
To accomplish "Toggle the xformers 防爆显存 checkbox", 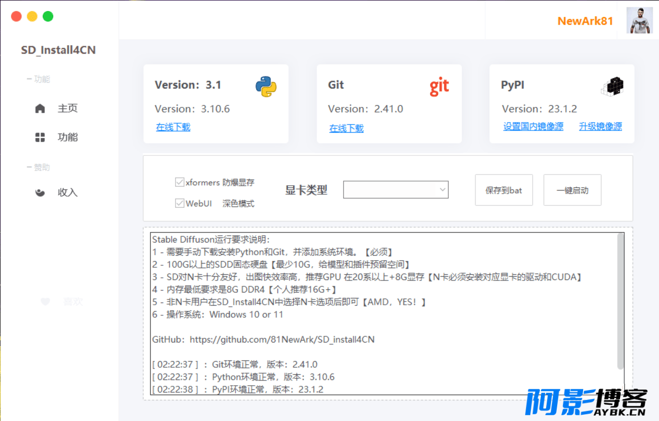I will pyautogui.click(x=180, y=183).
